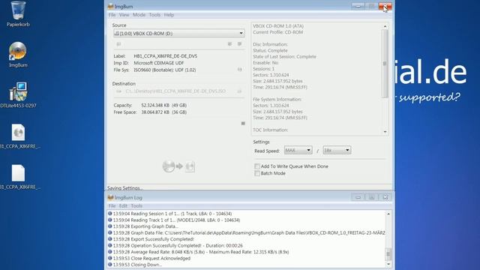The height and width of the screenshot is (270, 480).
Task: Click the load tray icon left of refresh
Action: point(229,44)
